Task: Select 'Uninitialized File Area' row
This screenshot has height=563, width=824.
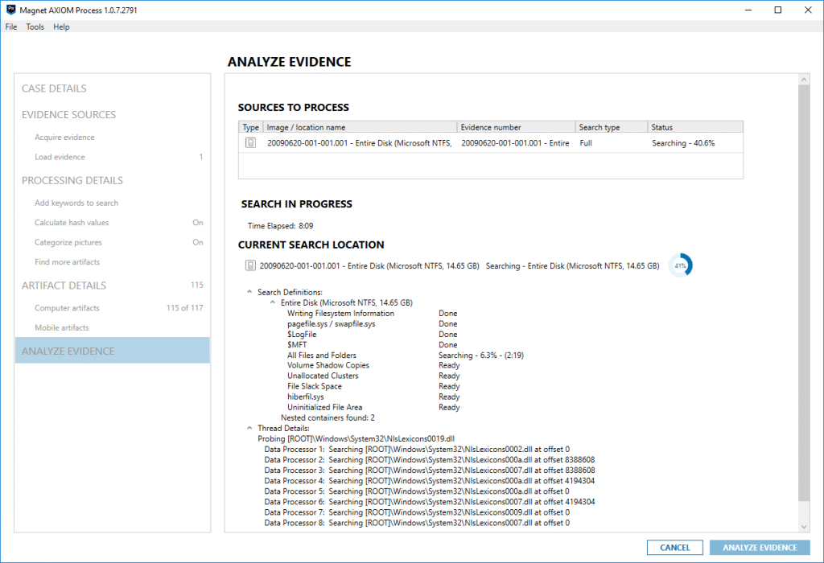Action: point(325,407)
